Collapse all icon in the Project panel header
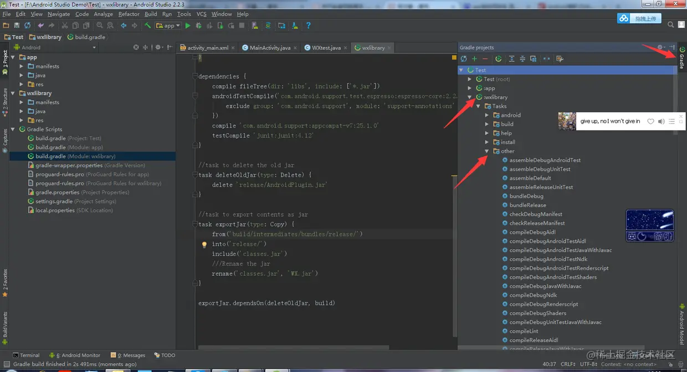The height and width of the screenshot is (372, 687). coord(145,48)
